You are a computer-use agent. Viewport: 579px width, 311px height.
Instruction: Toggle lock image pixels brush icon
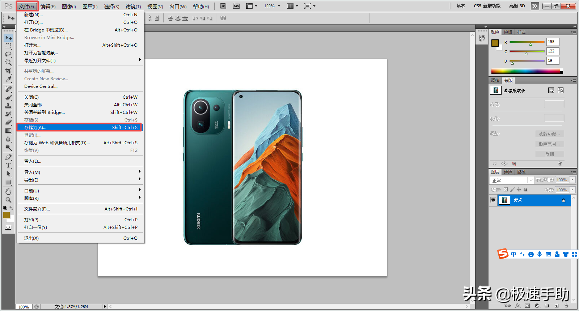click(x=512, y=189)
